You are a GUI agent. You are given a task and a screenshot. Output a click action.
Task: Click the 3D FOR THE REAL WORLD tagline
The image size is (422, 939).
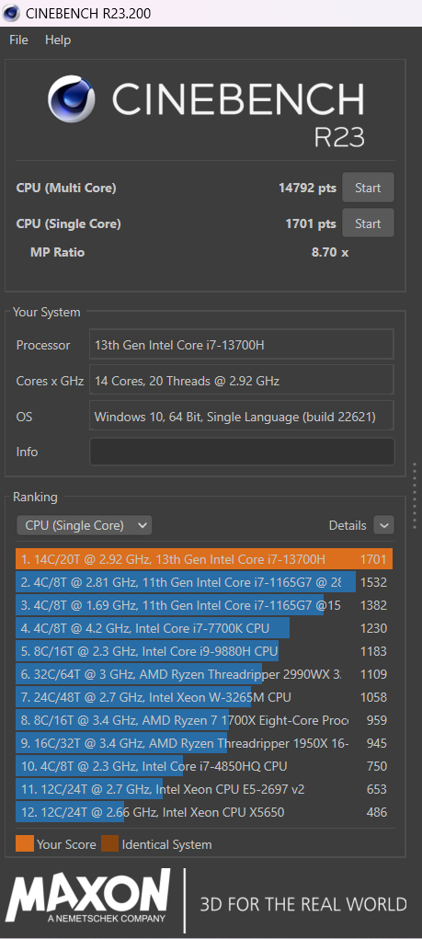[302, 903]
